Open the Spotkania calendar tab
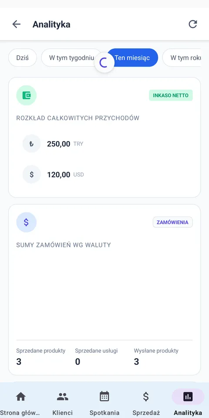 tap(104, 402)
